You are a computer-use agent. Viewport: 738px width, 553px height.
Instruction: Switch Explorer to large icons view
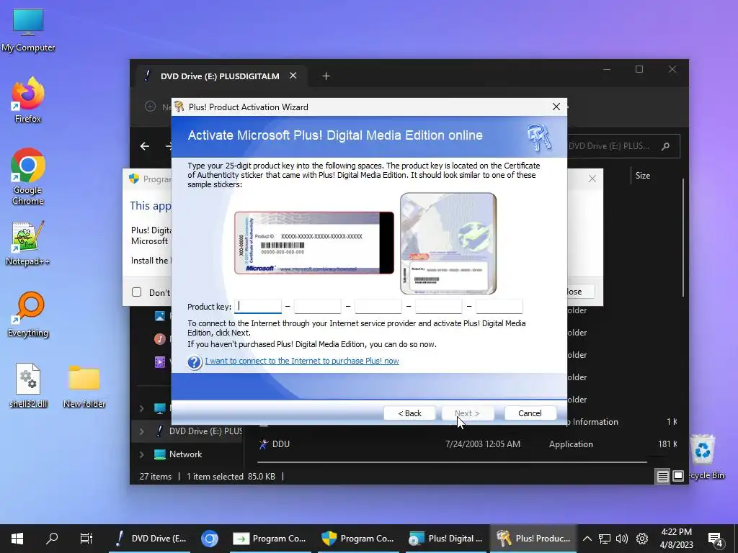[677, 477]
